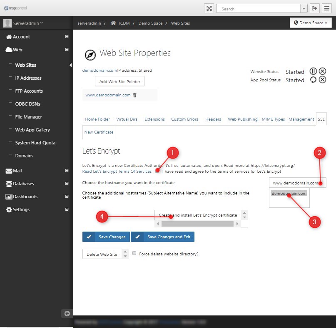Open File Manager in sidebar

[x=28, y=117]
